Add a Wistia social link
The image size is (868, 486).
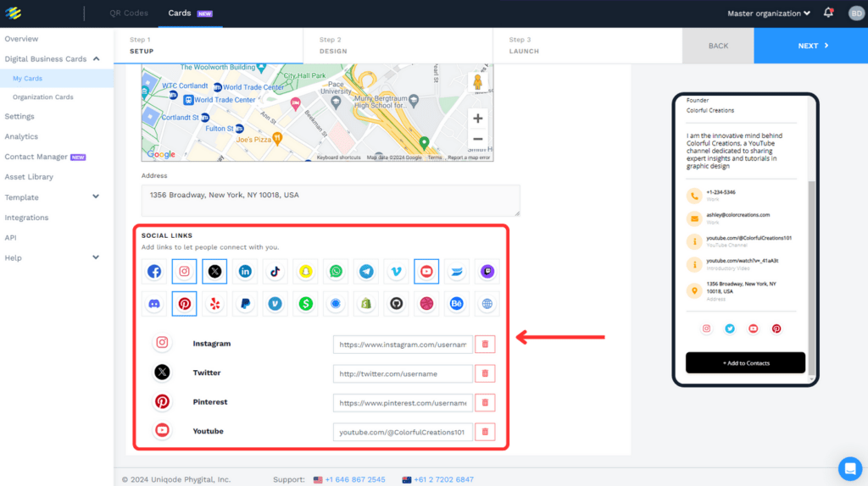click(457, 272)
